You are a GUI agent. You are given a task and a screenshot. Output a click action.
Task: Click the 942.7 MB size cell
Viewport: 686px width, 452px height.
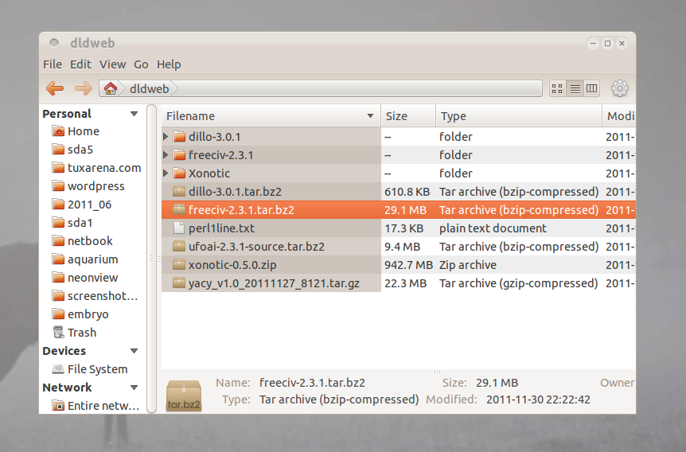(x=408, y=265)
